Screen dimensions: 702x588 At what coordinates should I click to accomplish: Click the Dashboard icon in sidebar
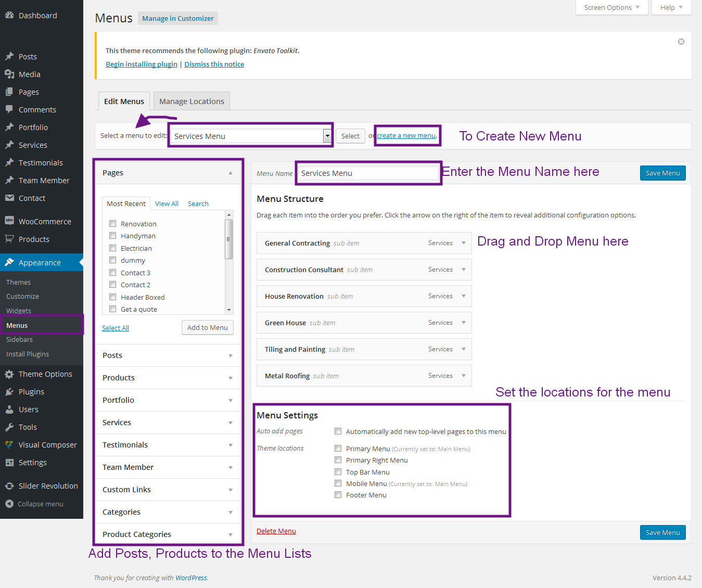(9, 16)
